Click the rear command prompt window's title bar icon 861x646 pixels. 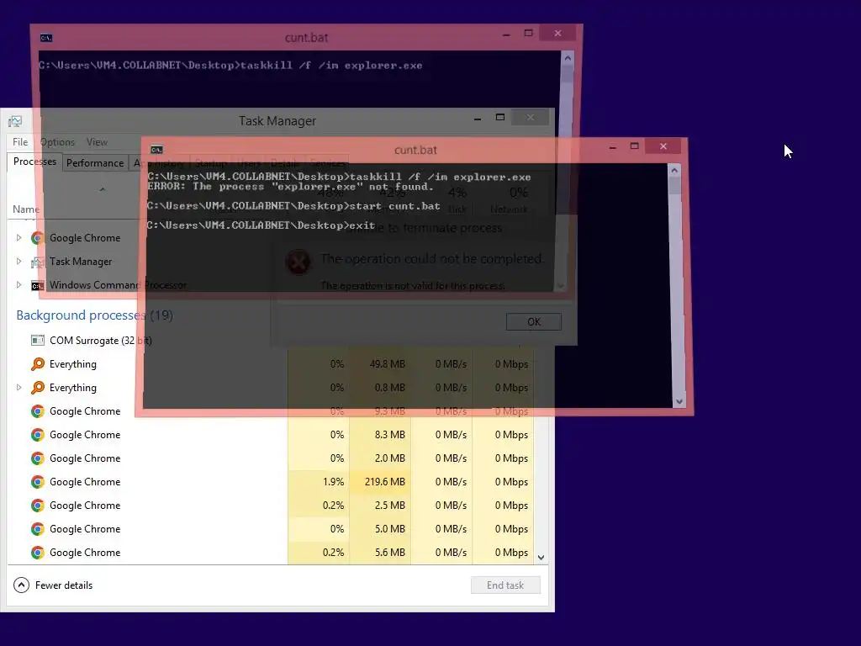[x=46, y=38]
